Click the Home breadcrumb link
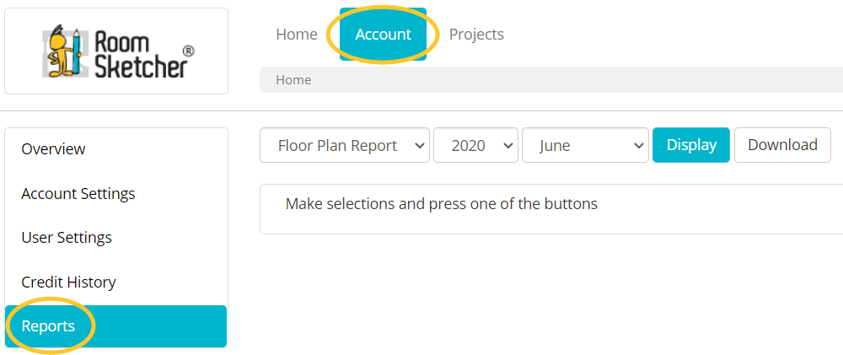The image size is (843, 355). (x=293, y=80)
